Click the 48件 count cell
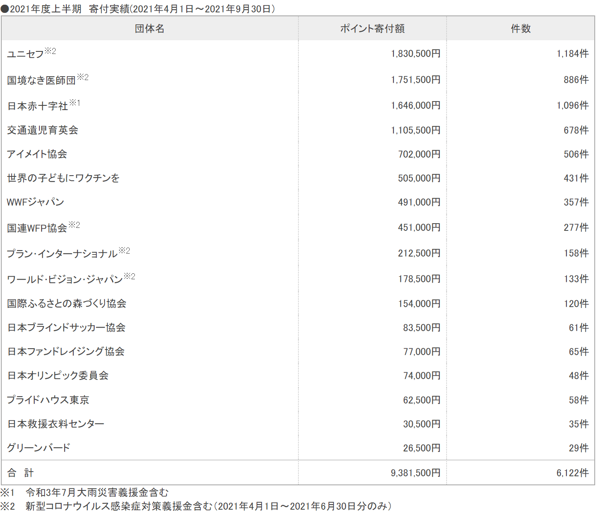Screen dimensions: 596x511 coord(579,376)
